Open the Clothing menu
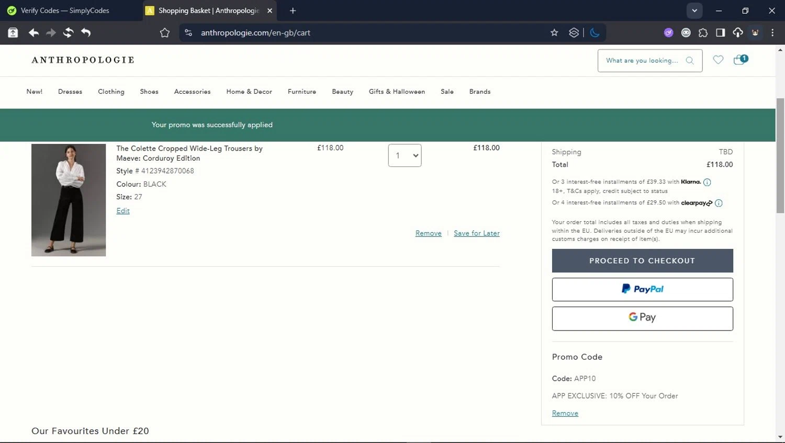Viewport: 785px width, 443px height. point(111,92)
